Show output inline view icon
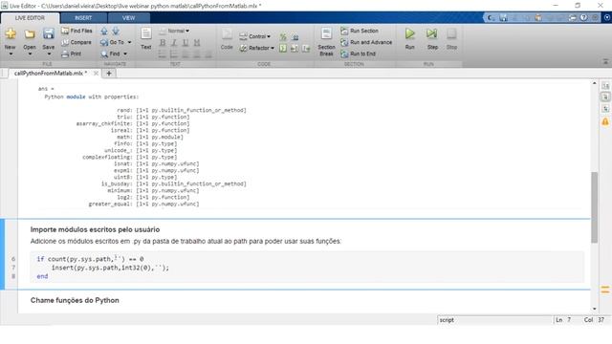This screenshot has width=612, height=344. tap(605, 97)
